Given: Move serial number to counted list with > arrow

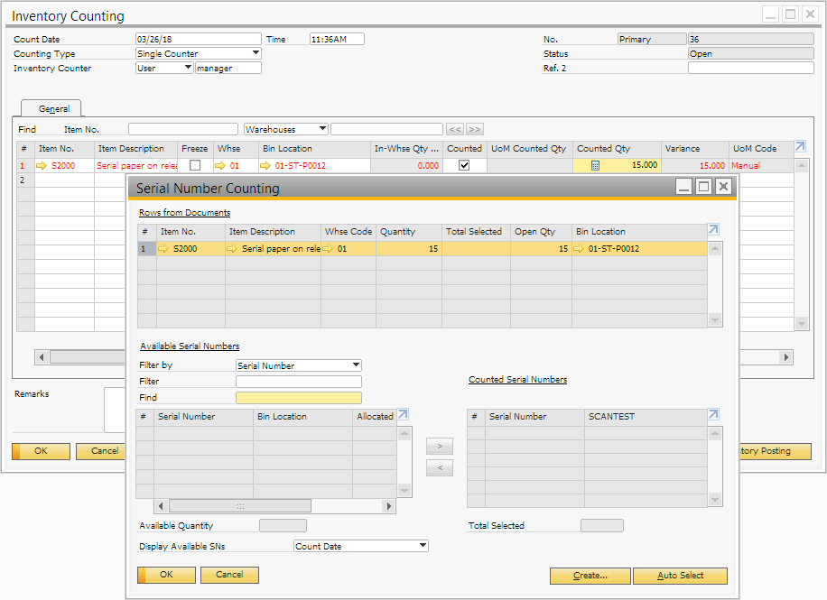Looking at the screenshot, I should [439, 447].
